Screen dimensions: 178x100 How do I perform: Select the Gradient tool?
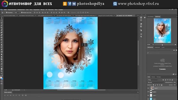[1, 52]
